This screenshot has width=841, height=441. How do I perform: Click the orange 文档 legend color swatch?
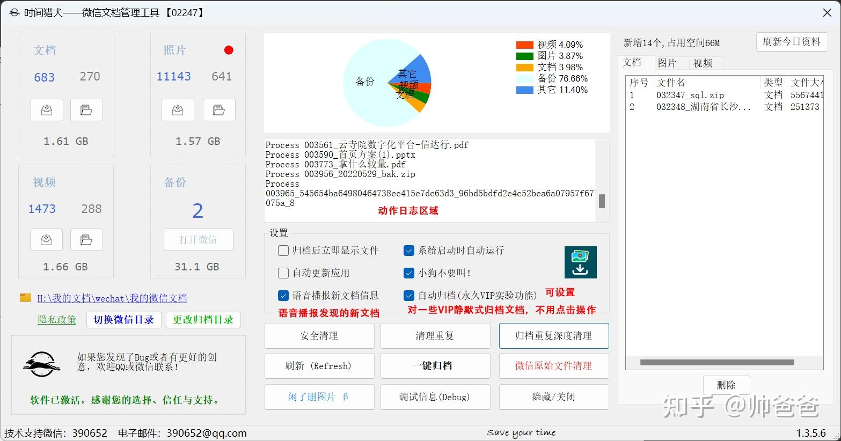[x=524, y=68]
